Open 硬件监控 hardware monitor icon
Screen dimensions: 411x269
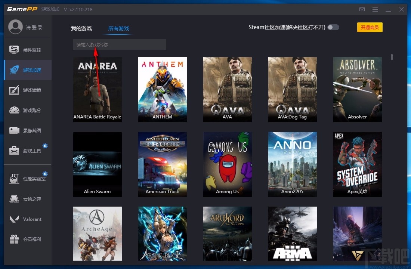click(x=14, y=50)
